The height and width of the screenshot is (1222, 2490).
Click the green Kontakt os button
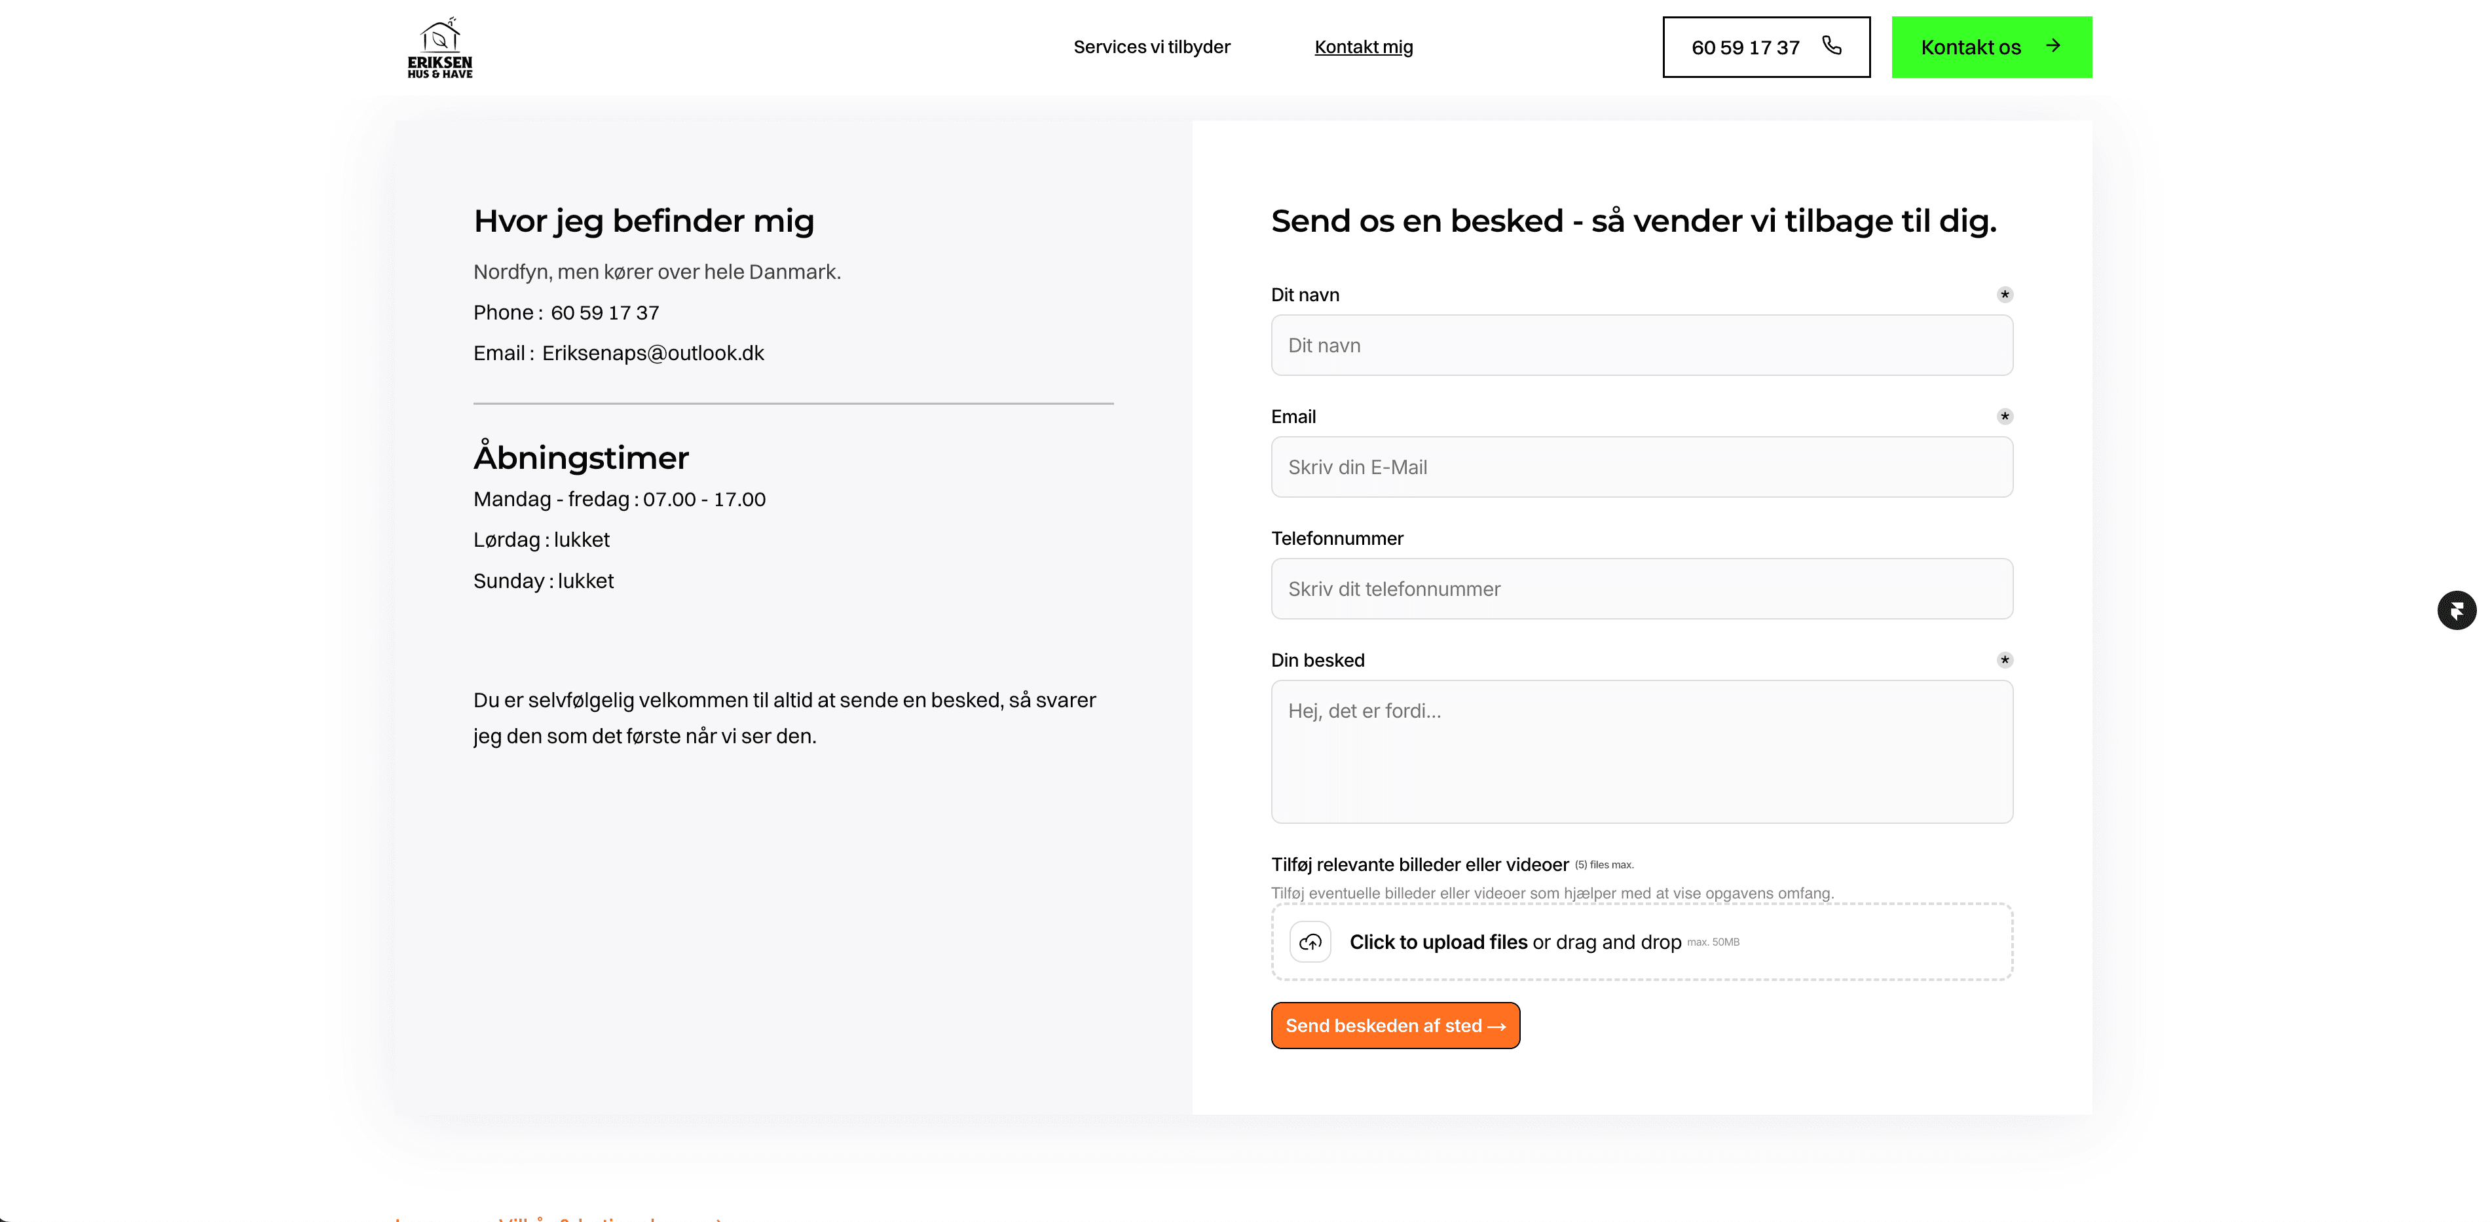1991,46
